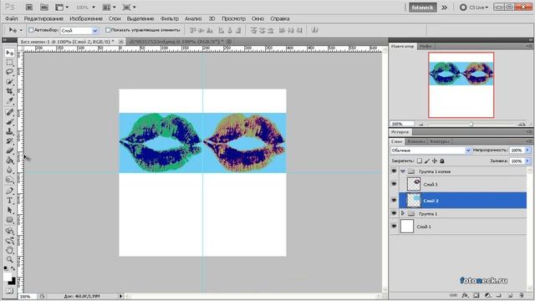Open the Непрозрачность opacity slider arrow

tap(527, 150)
